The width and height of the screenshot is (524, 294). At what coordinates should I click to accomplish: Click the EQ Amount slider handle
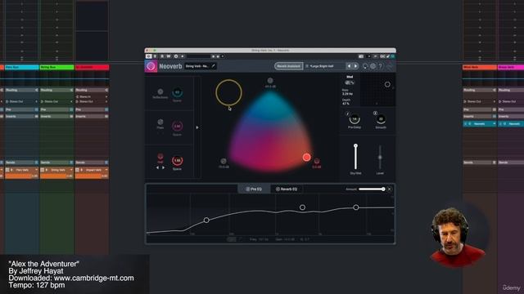pos(383,189)
